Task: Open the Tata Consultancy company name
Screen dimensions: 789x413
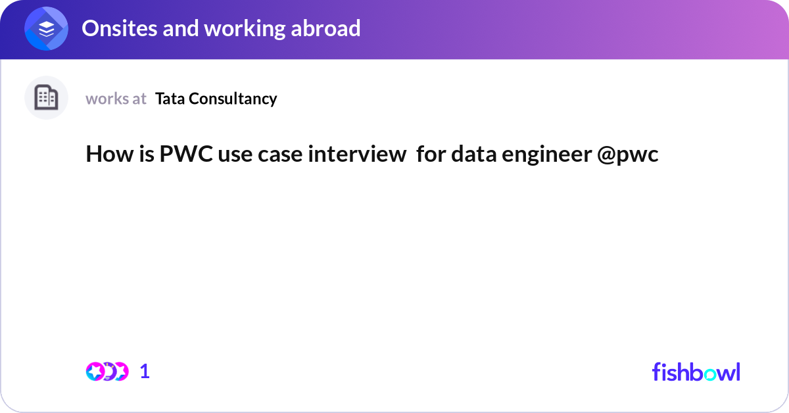Action: pos(216,99)
